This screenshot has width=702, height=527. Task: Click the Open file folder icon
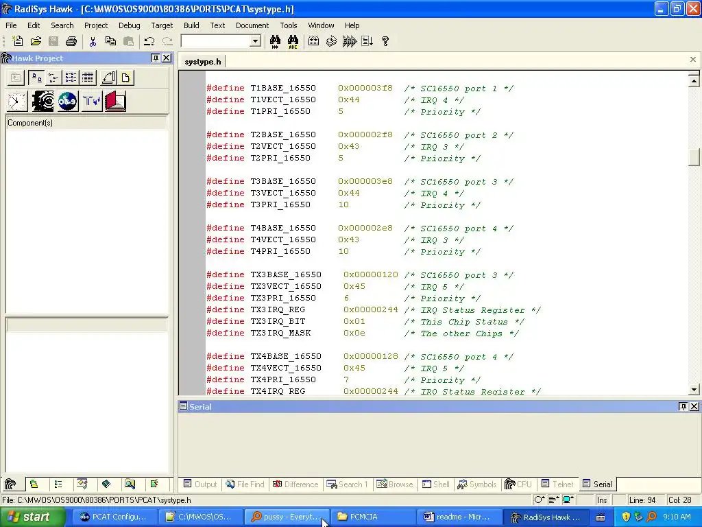(36, 41)
